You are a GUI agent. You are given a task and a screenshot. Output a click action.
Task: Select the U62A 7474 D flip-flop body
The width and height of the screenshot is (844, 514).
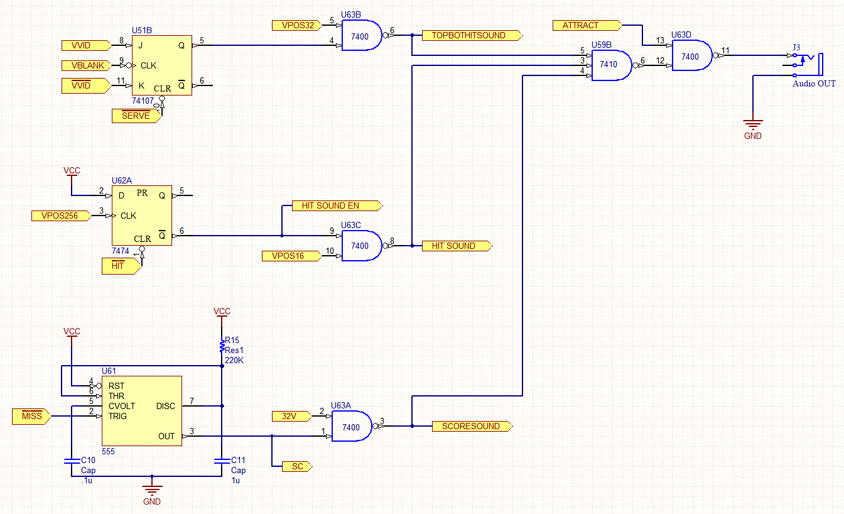(141, 216)
